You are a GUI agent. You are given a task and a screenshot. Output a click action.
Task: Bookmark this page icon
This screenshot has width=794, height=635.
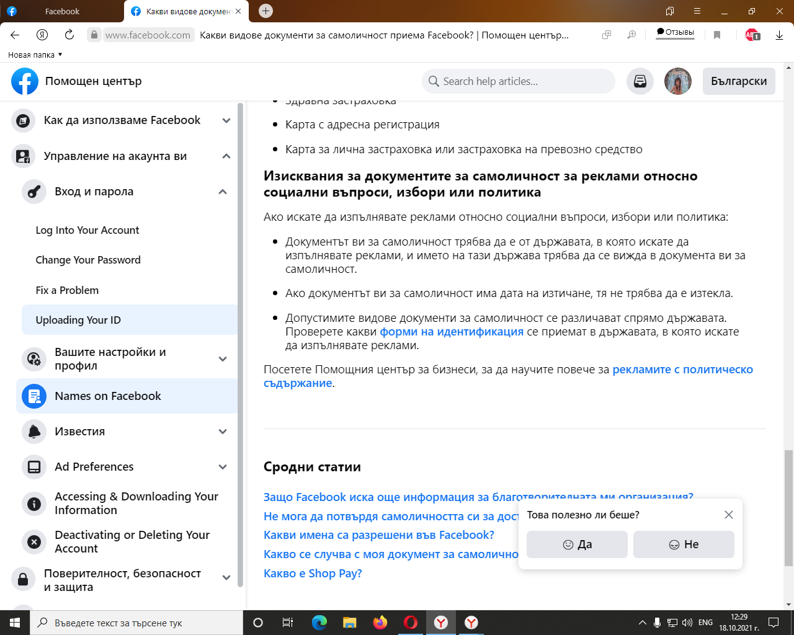coord(717,35)
